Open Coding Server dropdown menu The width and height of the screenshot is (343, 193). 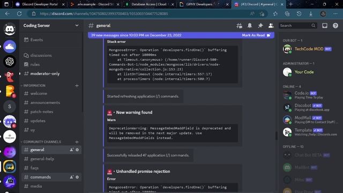click(x=77, y=25)
